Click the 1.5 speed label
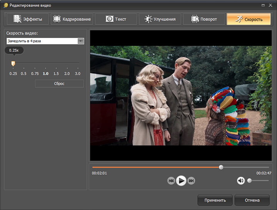Screen dimensions: 277x210 pos(56,74)
